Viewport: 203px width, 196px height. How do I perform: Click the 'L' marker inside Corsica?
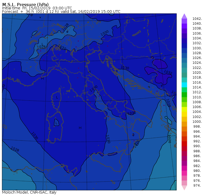coord(57,97)
